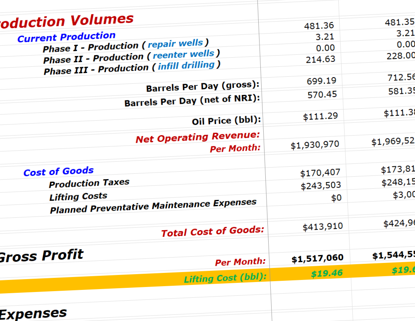Image resolution: width=415 pixels, height=321 pixels.
Task: Select the maintenance expenses cell showing $0
Action: [x=336, y=198]
